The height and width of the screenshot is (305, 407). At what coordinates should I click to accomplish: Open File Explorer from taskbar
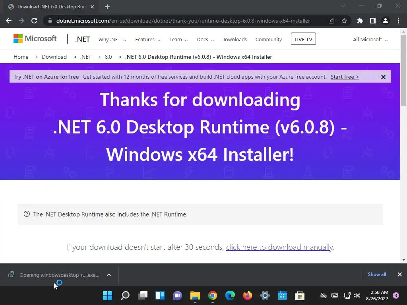point(195,295)
